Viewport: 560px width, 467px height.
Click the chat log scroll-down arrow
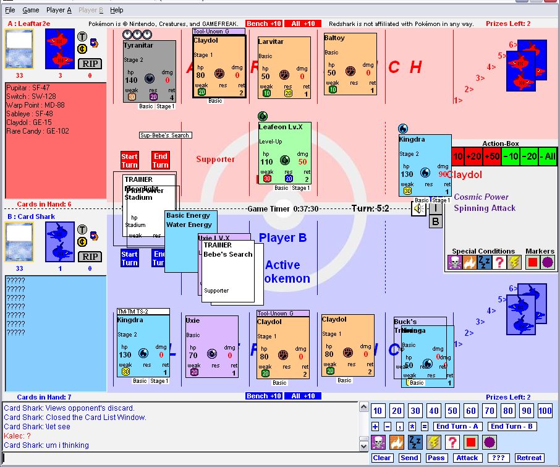[x=363, y=446]
